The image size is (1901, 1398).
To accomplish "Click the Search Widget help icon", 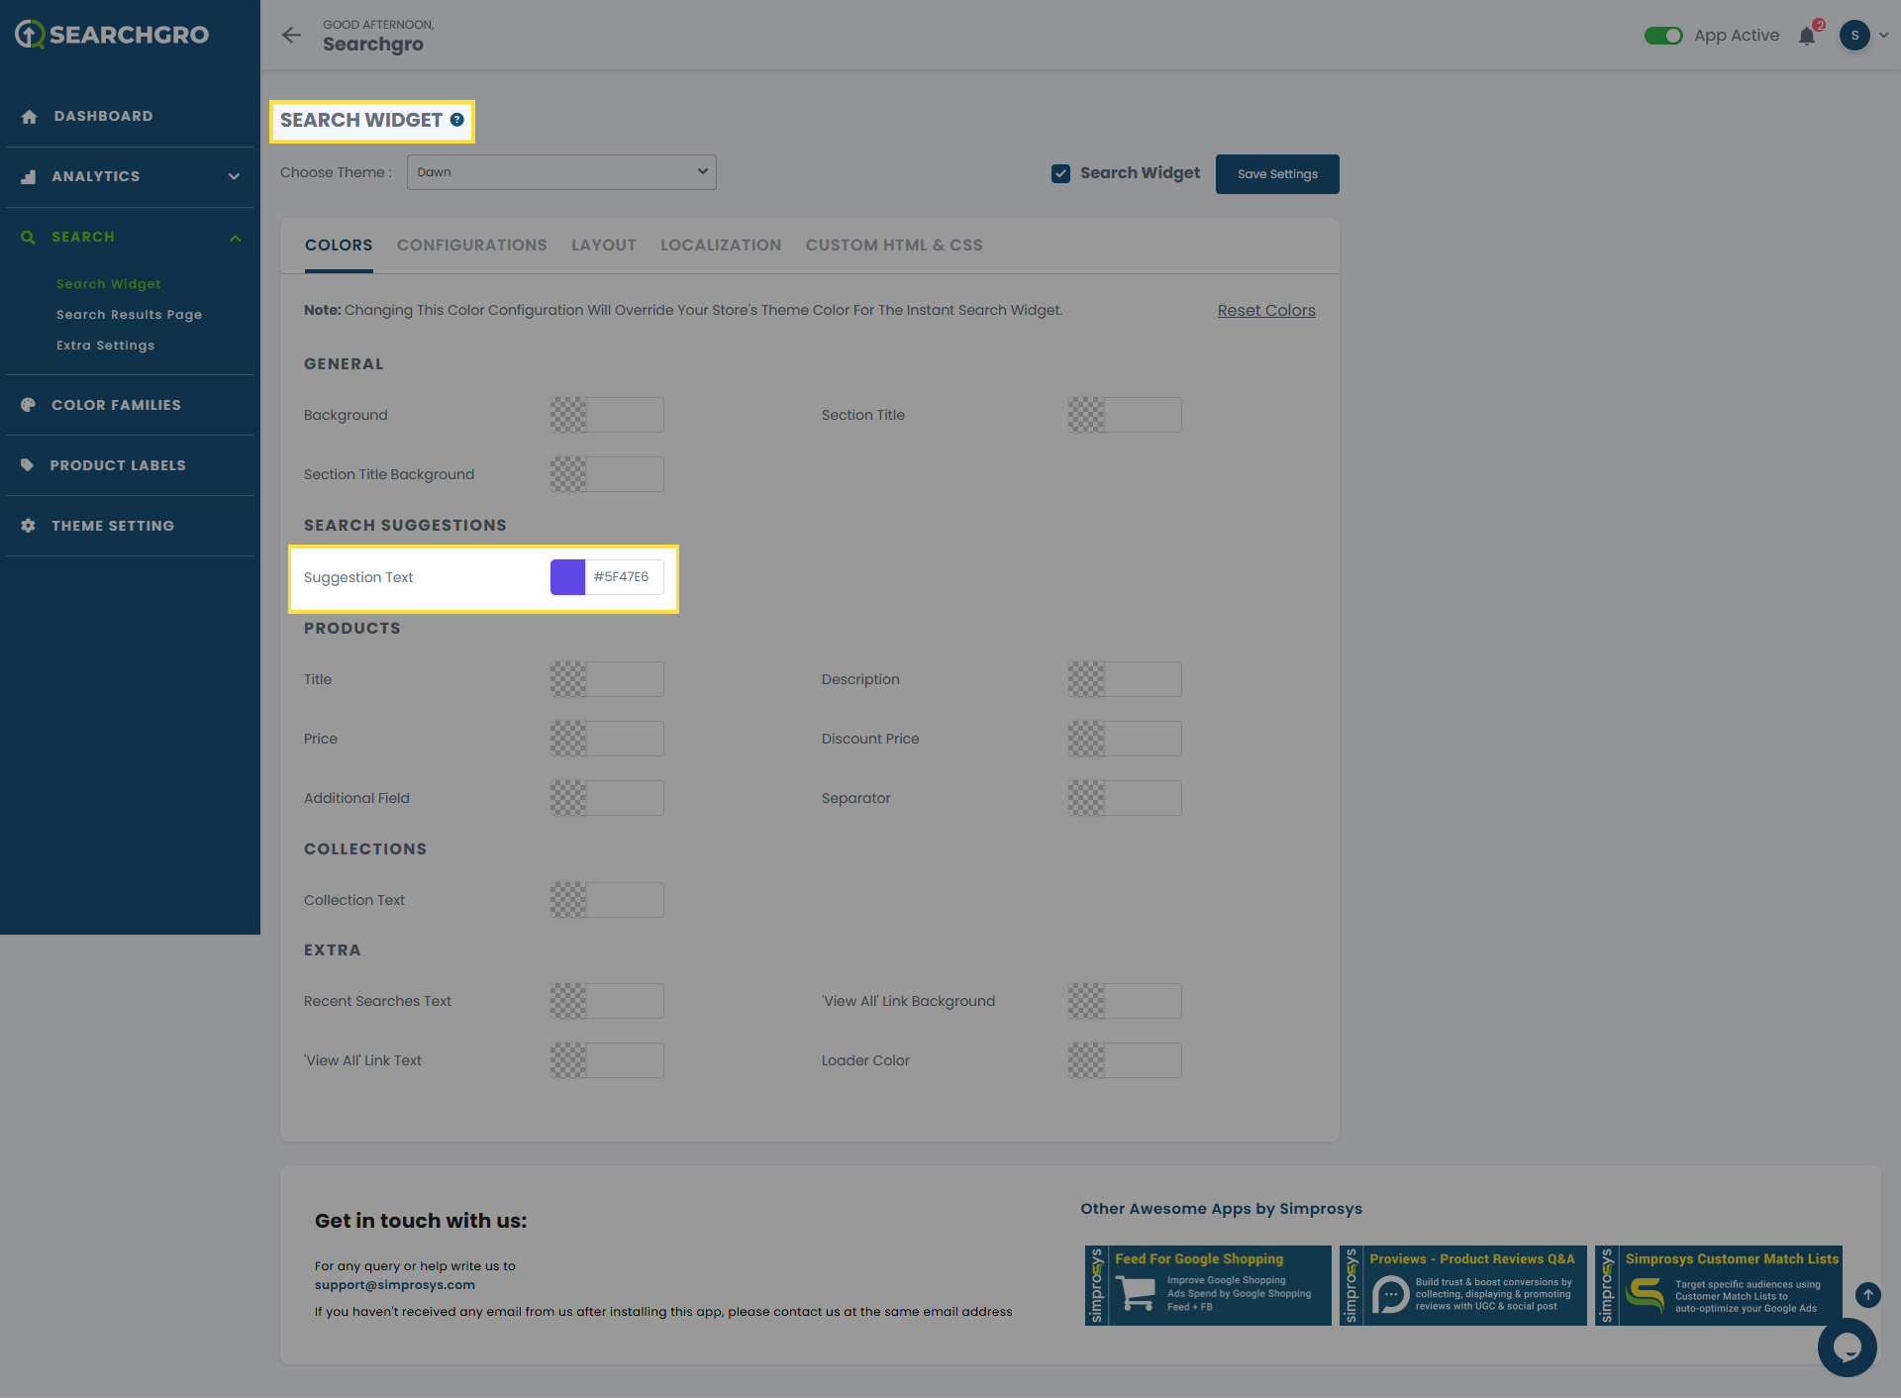I will [456, 120].
